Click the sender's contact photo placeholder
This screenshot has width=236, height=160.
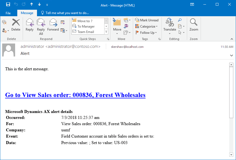9,50
